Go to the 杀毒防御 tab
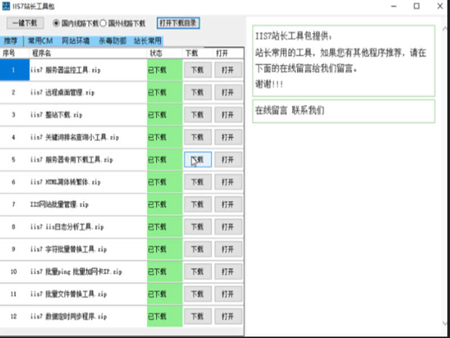This screenshot has width=450, height=338. [112, 41]
